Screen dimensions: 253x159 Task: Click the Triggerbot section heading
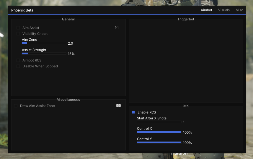186,19
